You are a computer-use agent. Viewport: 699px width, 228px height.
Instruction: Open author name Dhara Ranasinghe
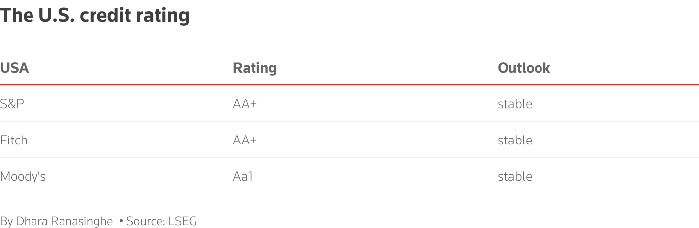coord(64,221)
